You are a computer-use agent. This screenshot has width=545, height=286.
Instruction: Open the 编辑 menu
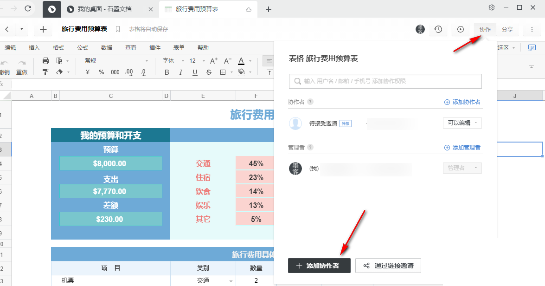(x=10, y=48)
